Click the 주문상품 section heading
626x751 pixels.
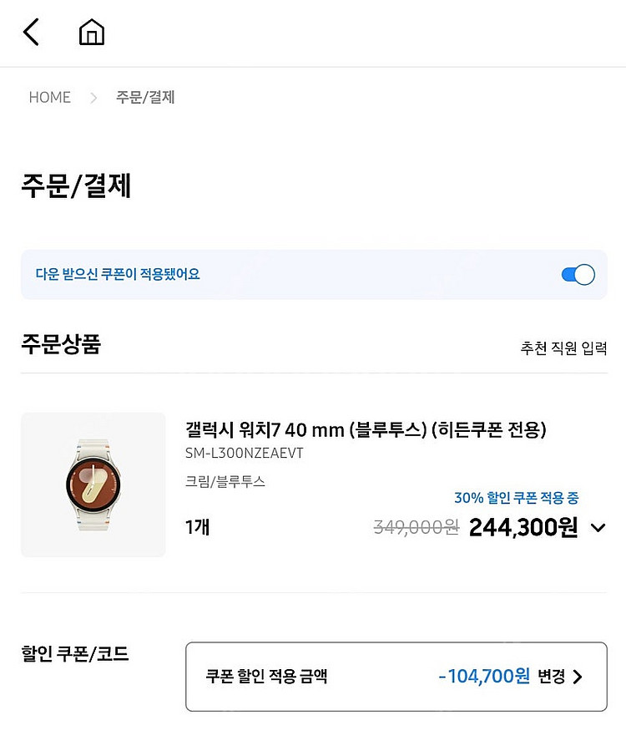pyautogui.click(x=60, y=346)
